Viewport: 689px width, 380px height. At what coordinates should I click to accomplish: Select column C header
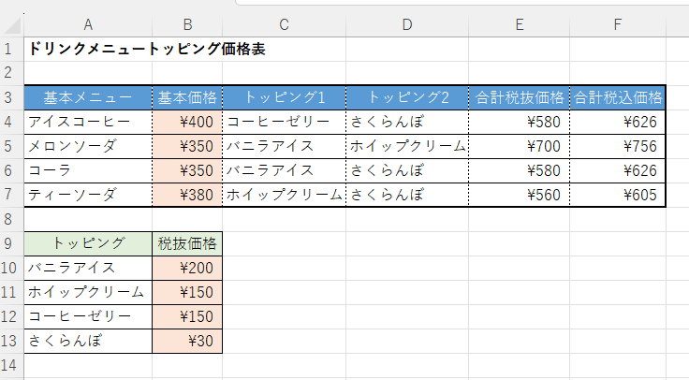284,24
